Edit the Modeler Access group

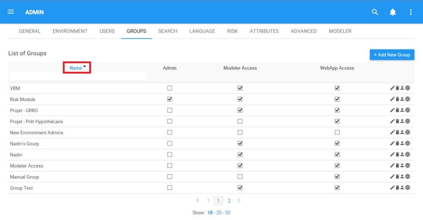[x=392, y=165]
